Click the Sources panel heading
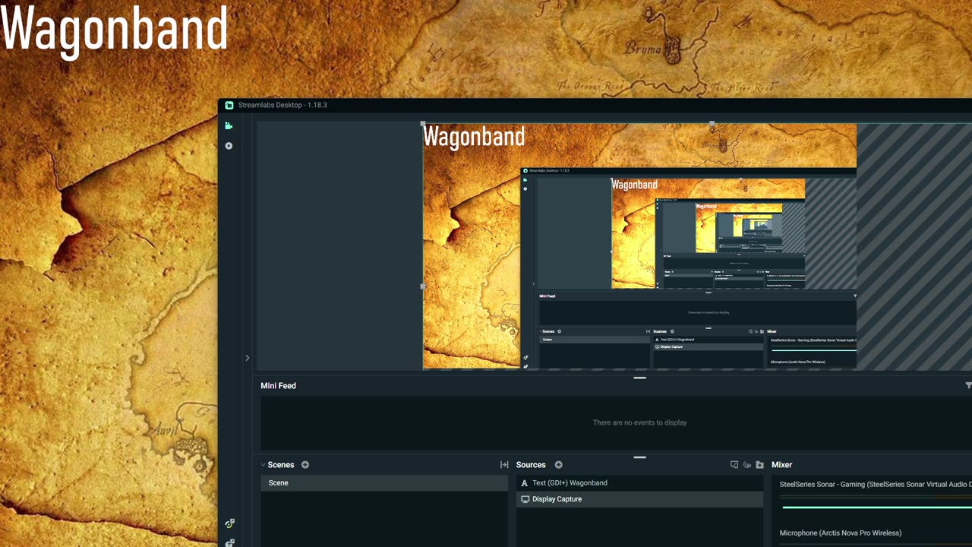 (531, 465)
